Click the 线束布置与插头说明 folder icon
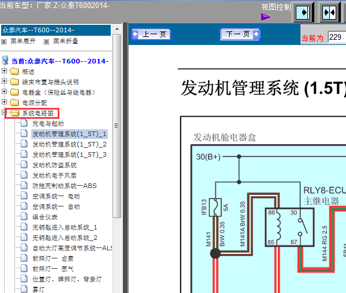 coord(14,82)
